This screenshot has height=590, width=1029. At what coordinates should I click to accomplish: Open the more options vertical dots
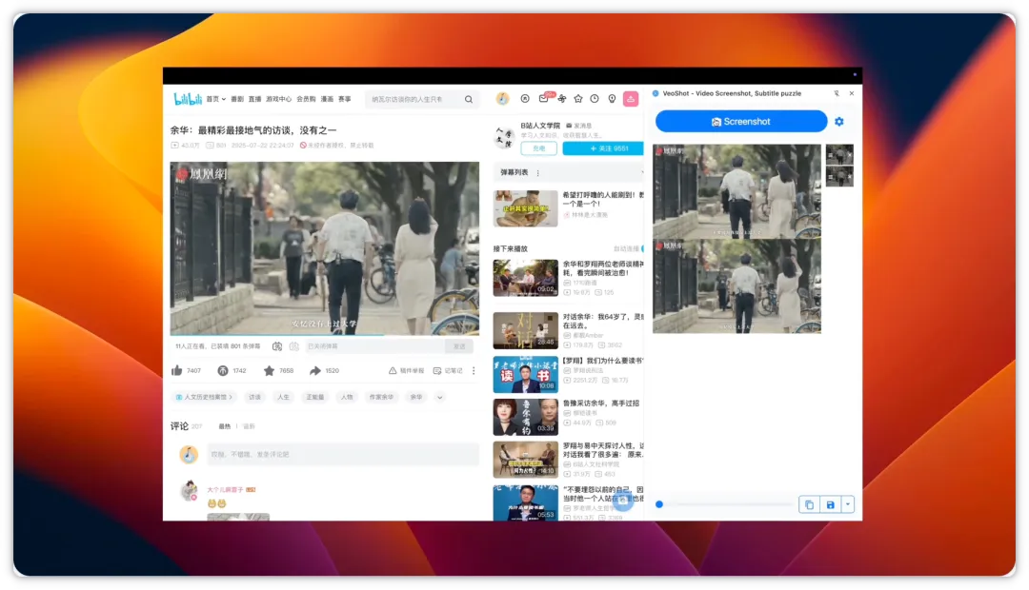(474, 371)
